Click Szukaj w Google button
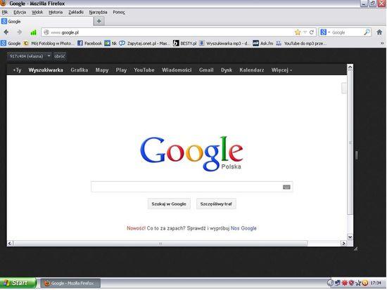387x290 pixels. click(169, 204)
